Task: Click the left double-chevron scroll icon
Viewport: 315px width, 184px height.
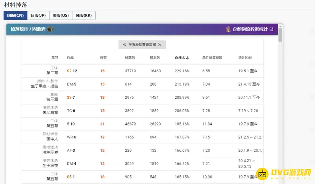Action: click(124, 44)
